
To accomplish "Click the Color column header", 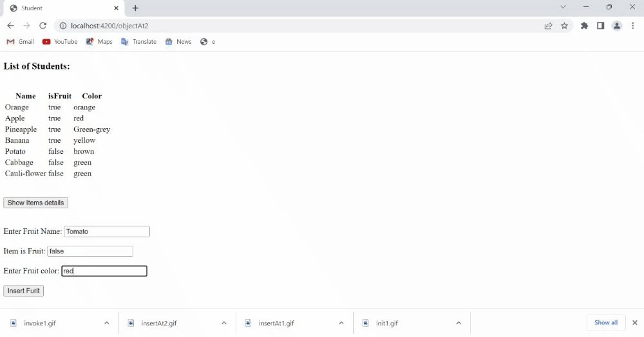I will [91, 96].
